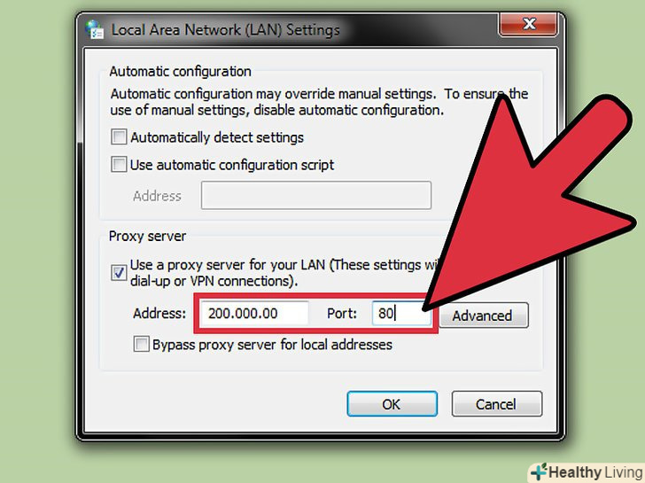Close the LAN Settings dialog
This screenshot has height=483, width=645.
tap(529, 24)
